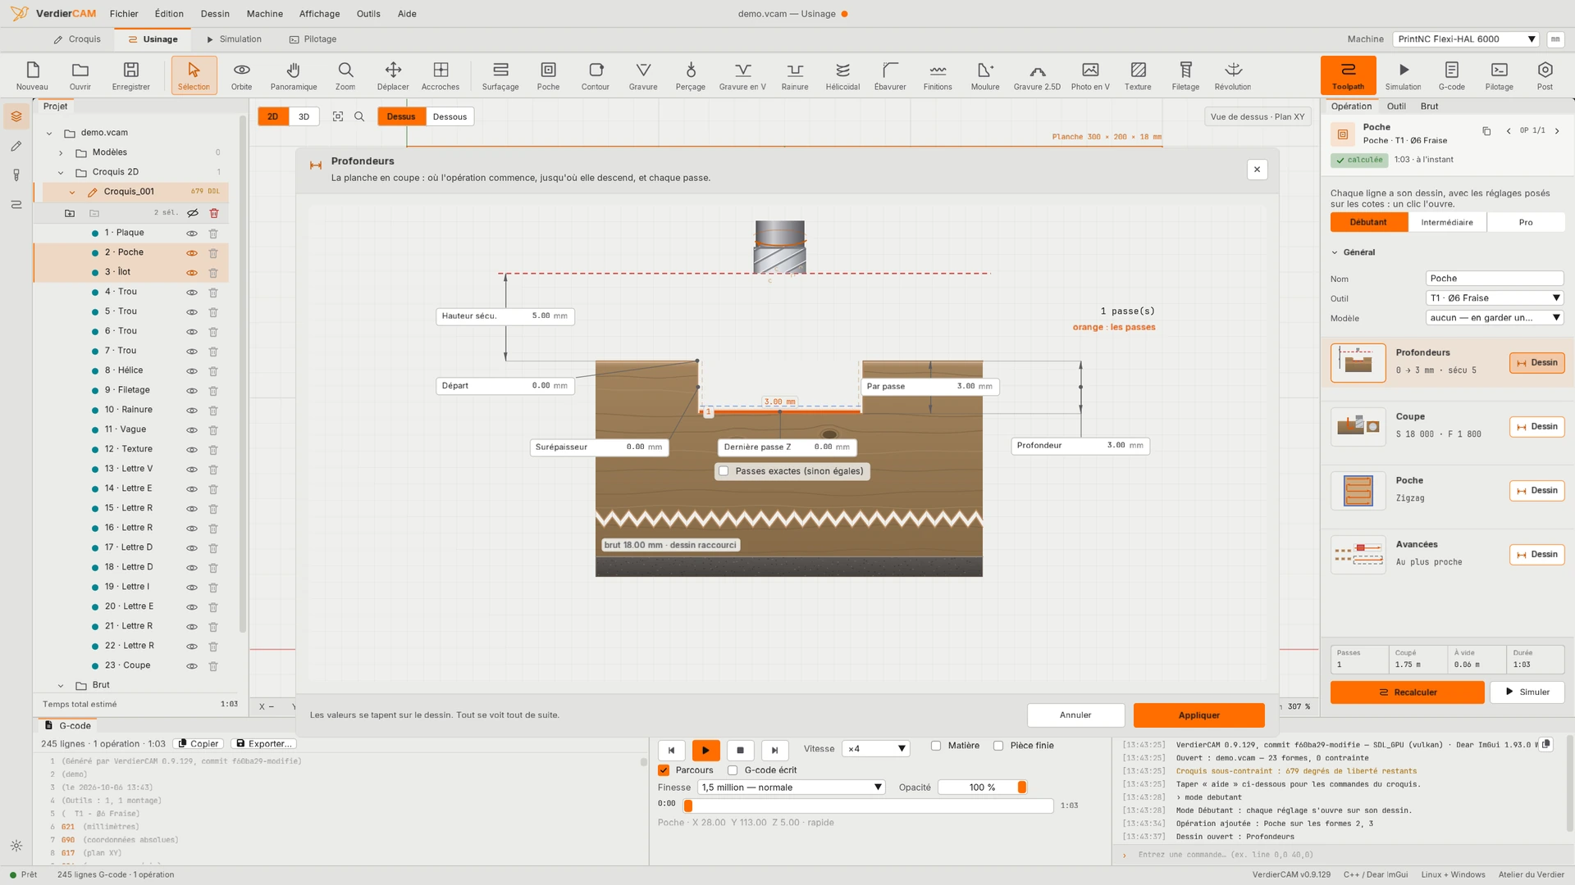Select the Accroches snapping tool
Screen dimensions: 1575x885
[x=441, y=75]
